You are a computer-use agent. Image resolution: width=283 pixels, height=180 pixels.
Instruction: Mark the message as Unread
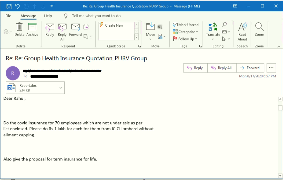click(186, 25)
